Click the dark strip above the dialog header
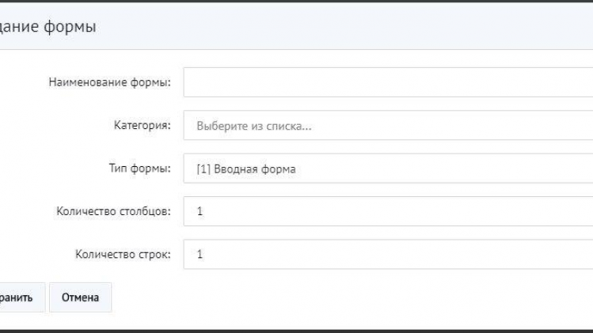This screenshot has width=593, height=333. (x=296, y=1)
